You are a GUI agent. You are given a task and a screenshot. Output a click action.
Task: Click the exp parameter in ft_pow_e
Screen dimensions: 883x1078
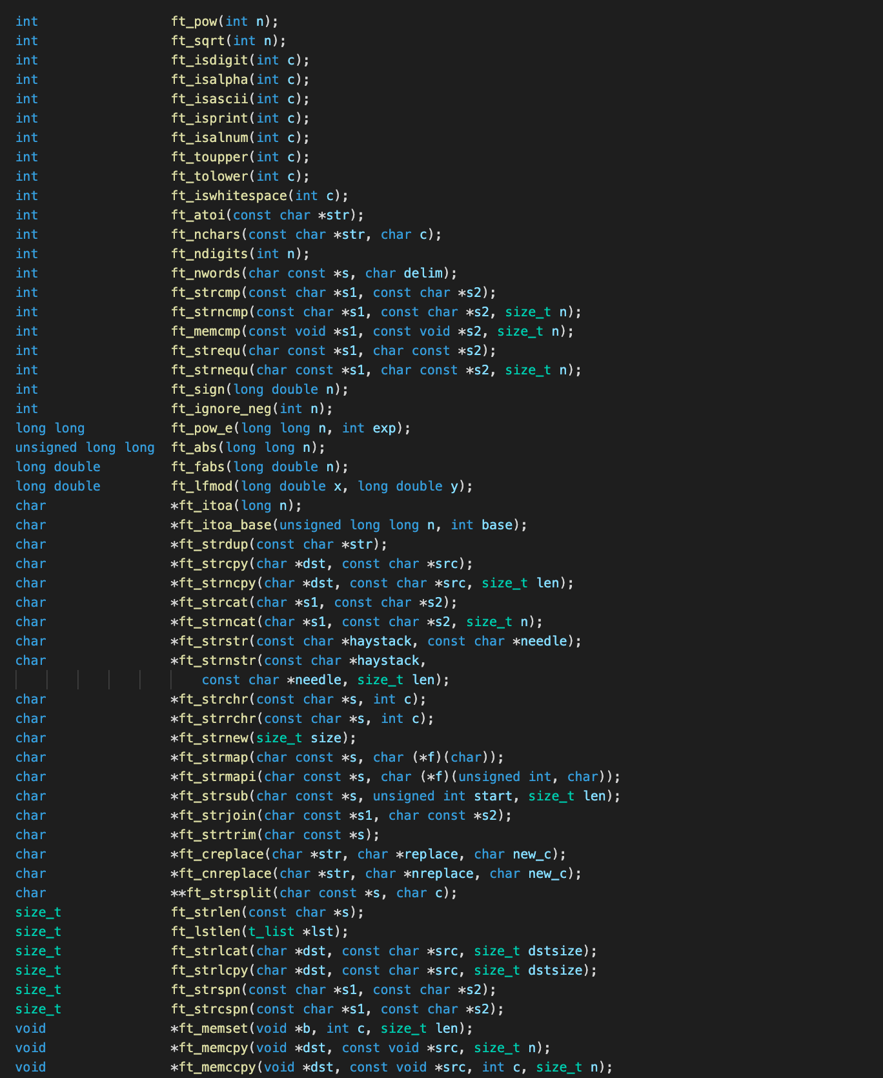click(x=384, y=428)
